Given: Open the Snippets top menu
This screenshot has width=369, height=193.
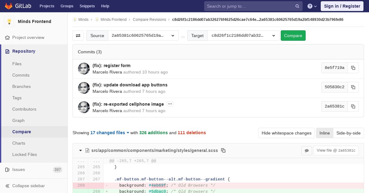Looking at the screenshot, I should pyautogui.click(x=87, y=6).
